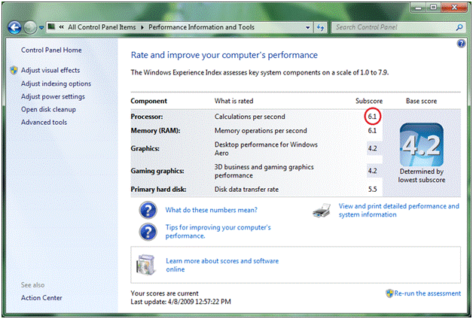
Task: Open the 'What do these numbers mean?' help icon
Action: pyautogui.click(x=148, y=210)
